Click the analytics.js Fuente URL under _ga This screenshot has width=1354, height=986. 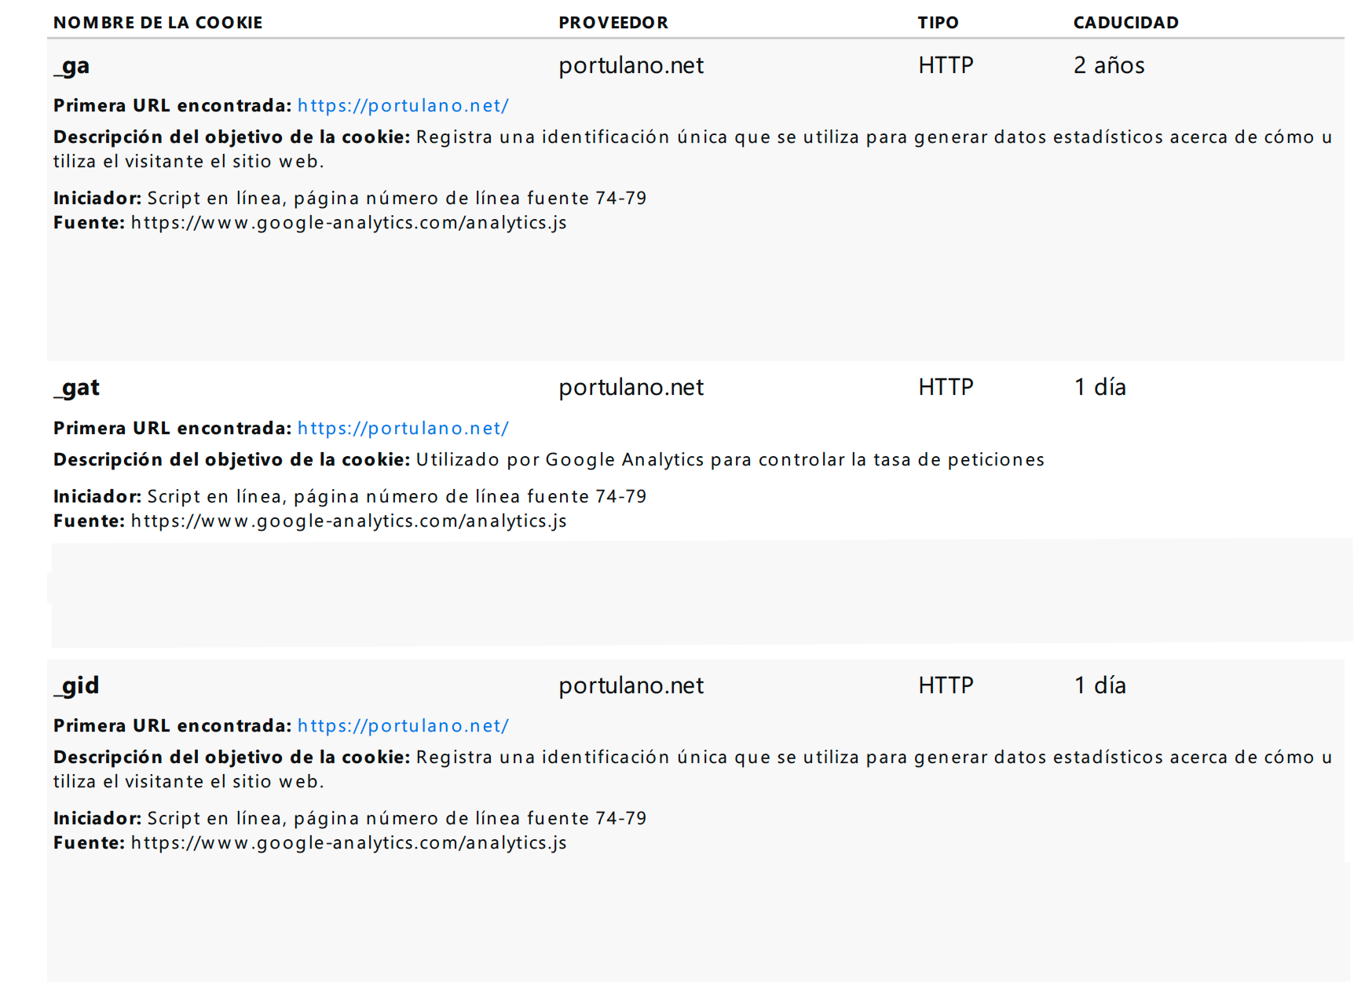click(x=349, y=223)
